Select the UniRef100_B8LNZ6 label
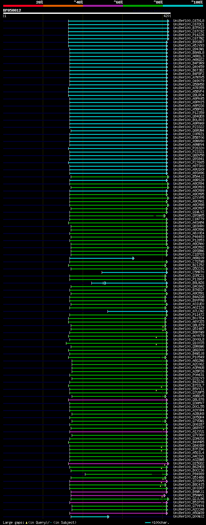The height and width of the screenshot is (525, 206). coord(189,283)
